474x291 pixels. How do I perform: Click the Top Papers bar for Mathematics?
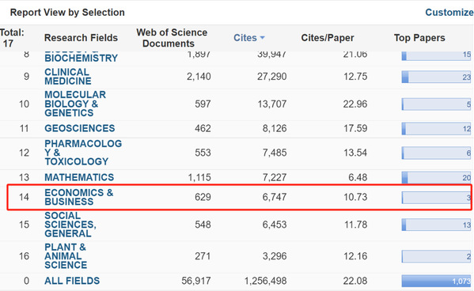pyautogui.click(x=436, y=177)
